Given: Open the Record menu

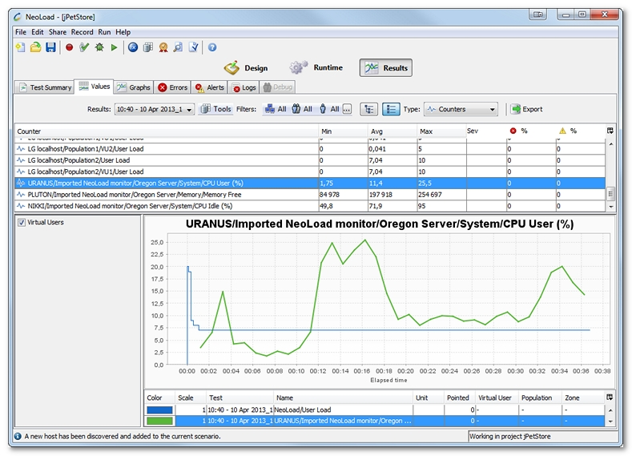Looking at the screenshot, I should click(82, 32).
